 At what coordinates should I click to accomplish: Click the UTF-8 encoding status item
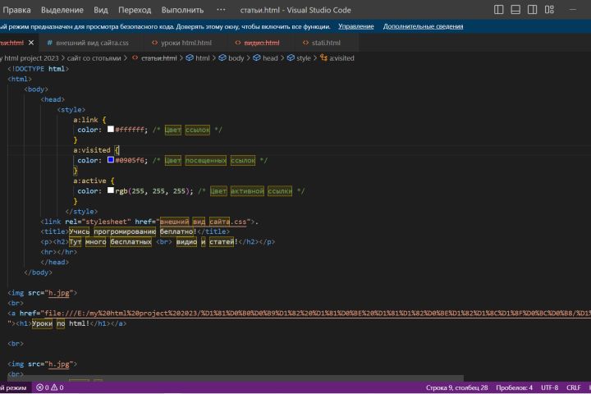point(549,387)
